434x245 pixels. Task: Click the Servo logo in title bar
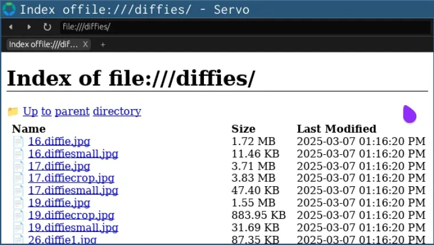(x=9, y=9)
